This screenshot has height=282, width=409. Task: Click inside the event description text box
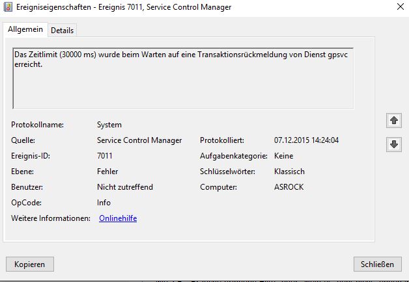pos(182,84)
